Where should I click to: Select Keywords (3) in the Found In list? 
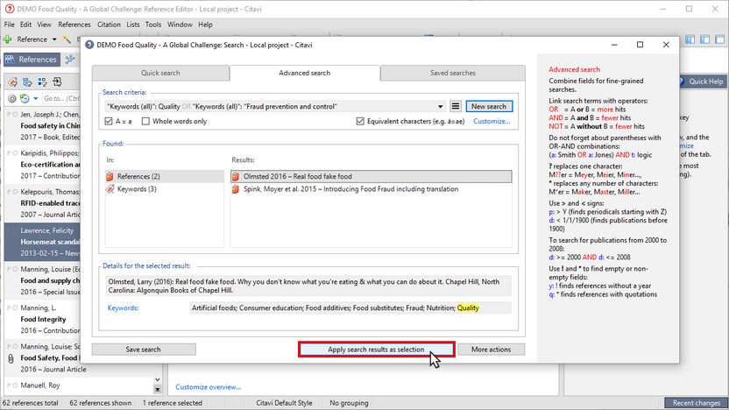point(165,189)
